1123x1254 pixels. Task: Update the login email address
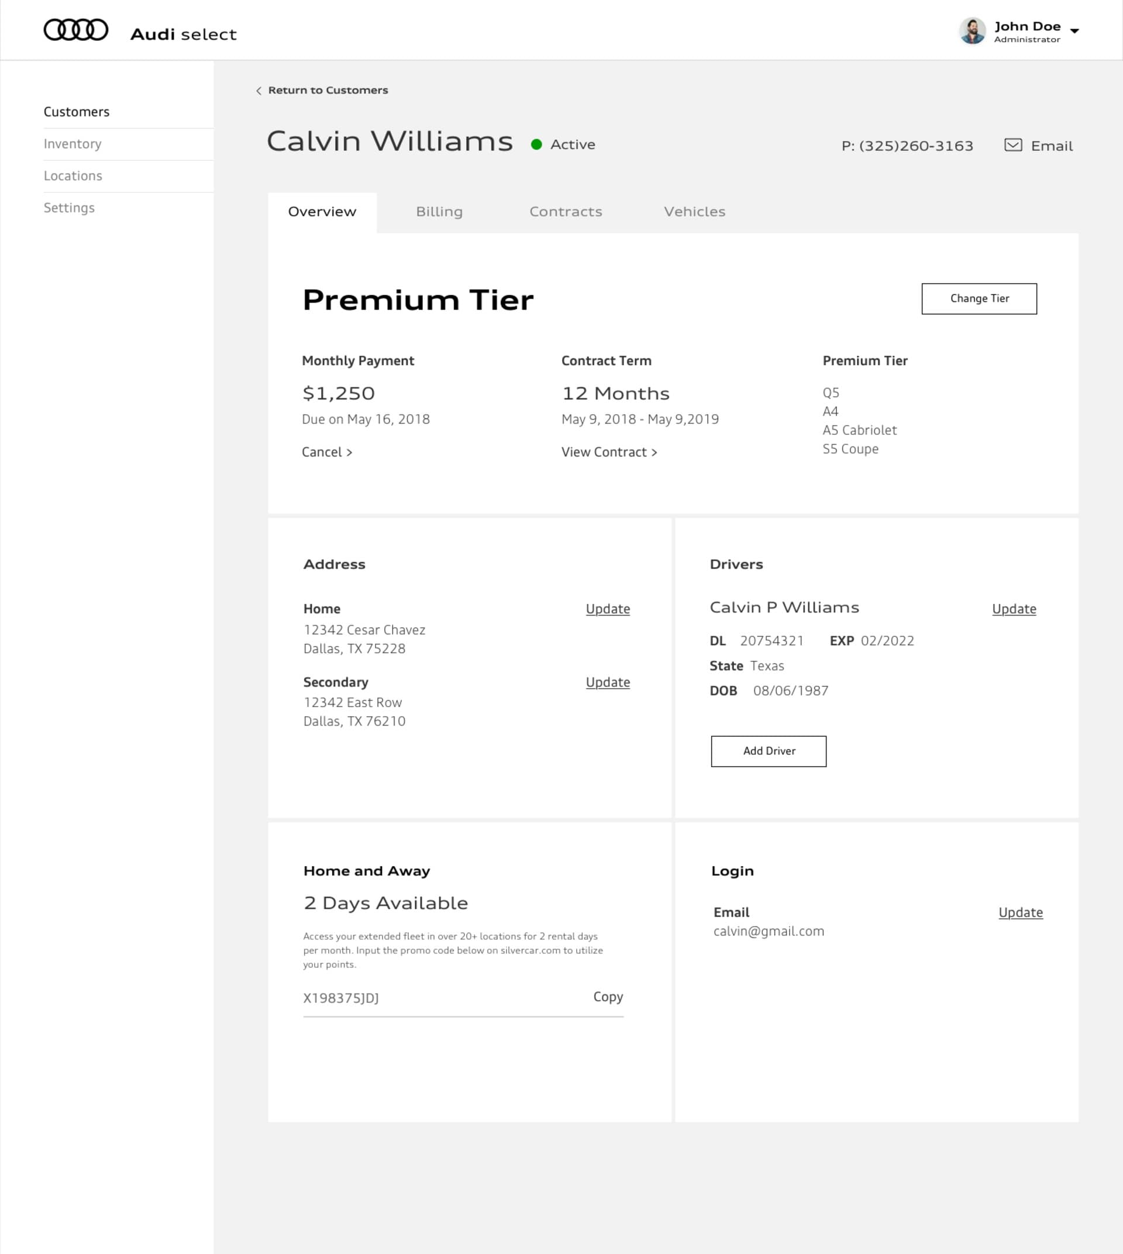(x=1021, y=913)
